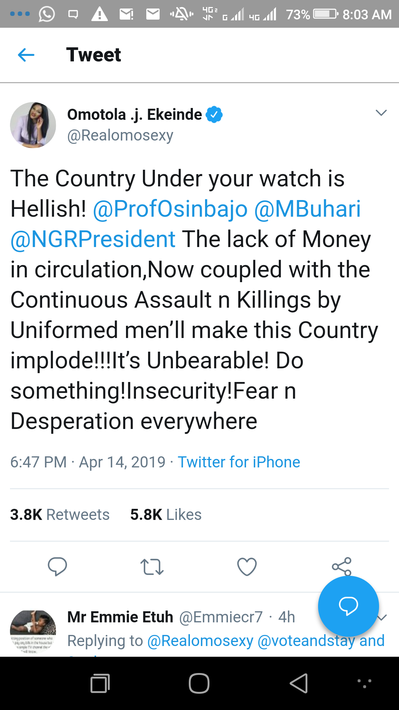Share the tweet using share icon

(x=341, y=566)
